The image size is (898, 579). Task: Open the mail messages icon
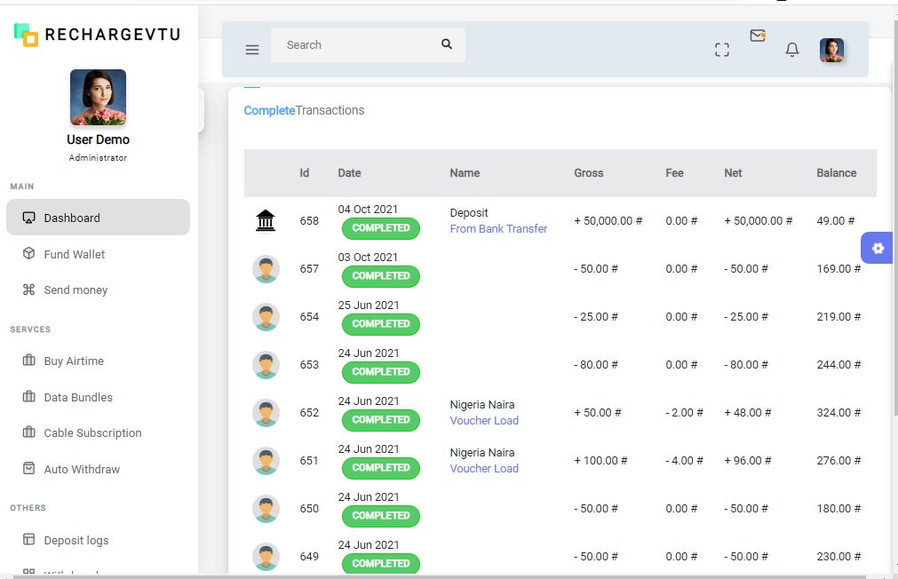click(x=757, y=36)
